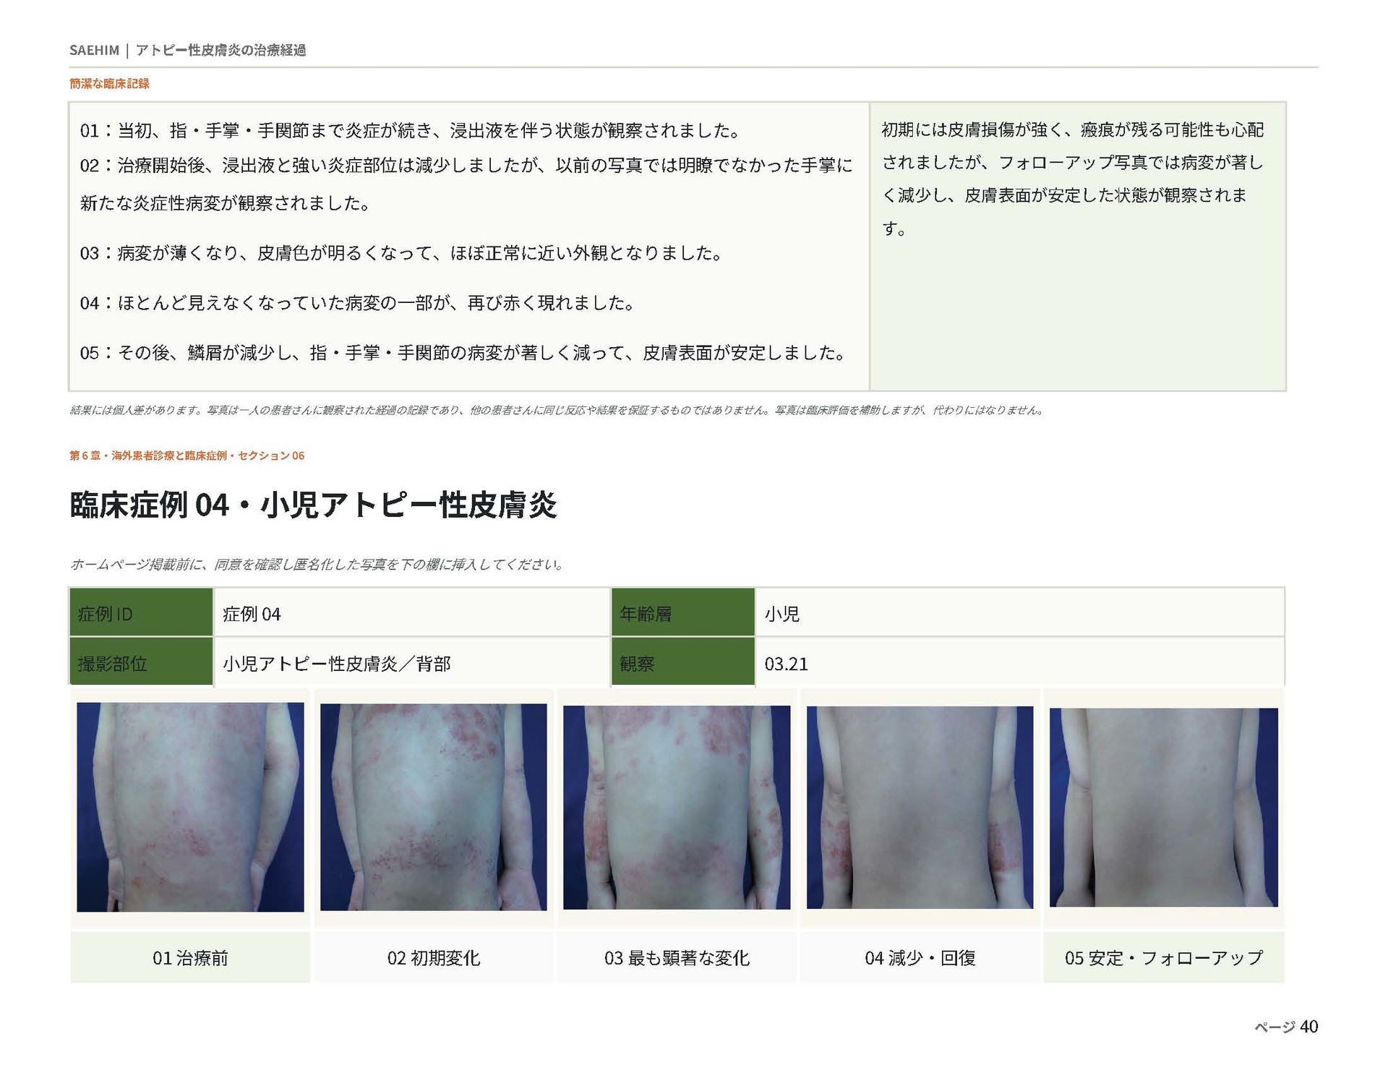Click the 04 減少・回復 caption
1388x1073 pixels.
tap(920, 958)
